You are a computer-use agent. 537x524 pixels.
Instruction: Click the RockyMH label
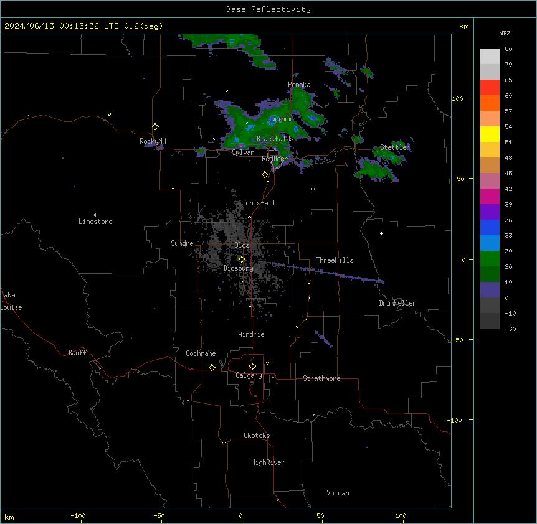pos(153,141)
